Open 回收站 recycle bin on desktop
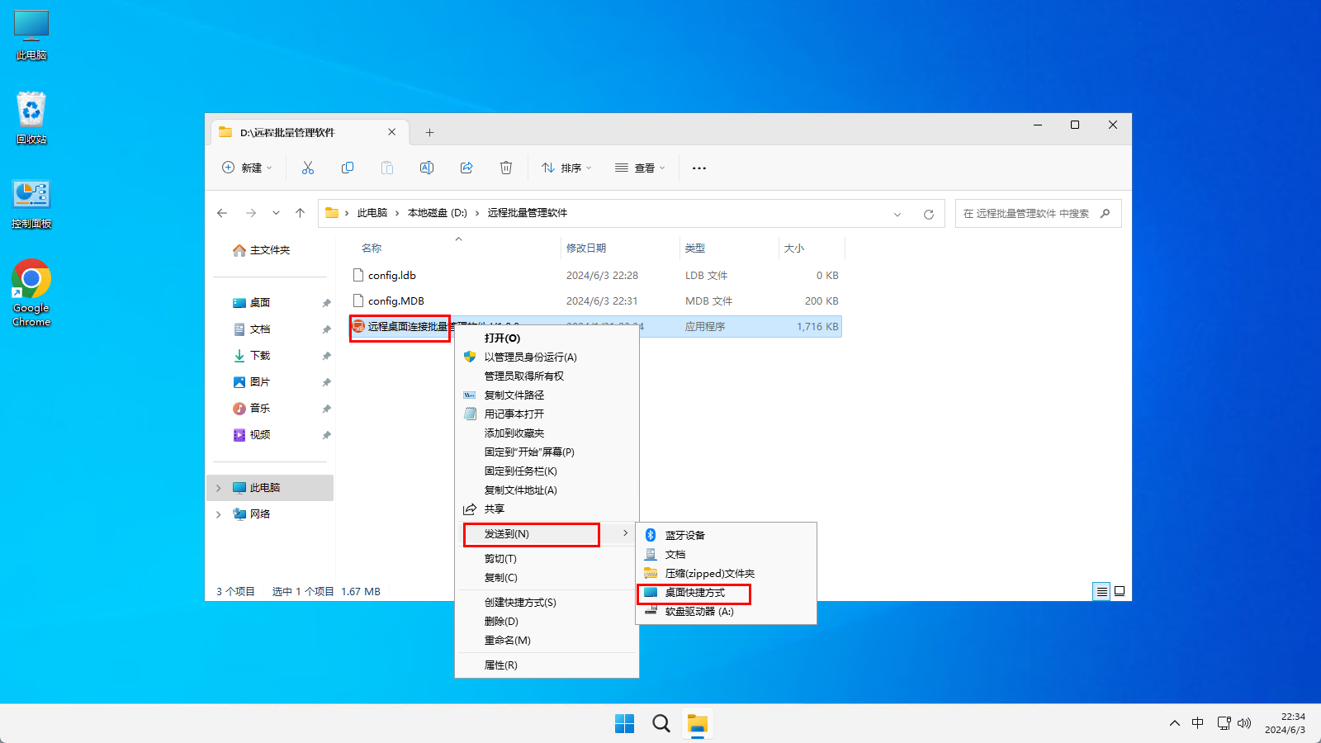The height and width of the screenshot is (743, 1321). [x=31, y=118]
